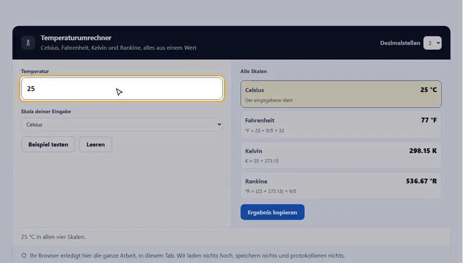Click the value 77 °F
The height and width of the screenshot is (263, 468).
pos(429,120)
